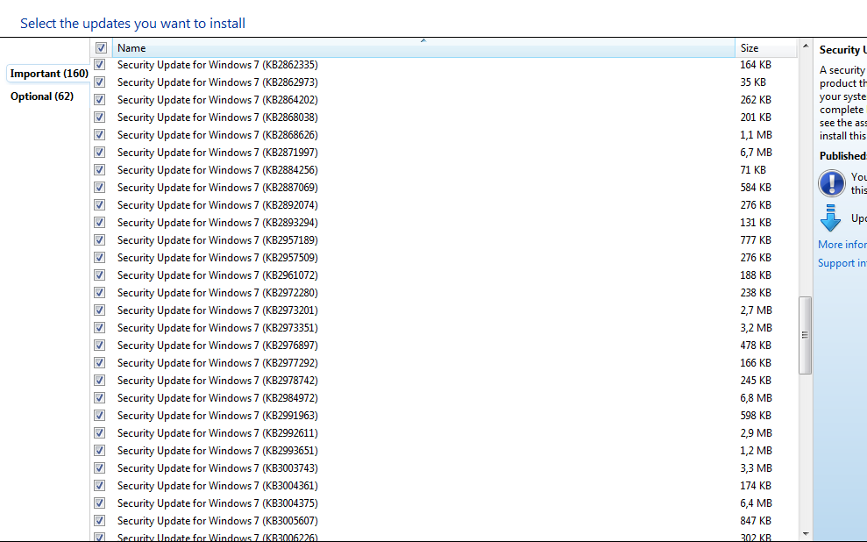Deselect the KB3004375 update checkbox

pos(100,503)
